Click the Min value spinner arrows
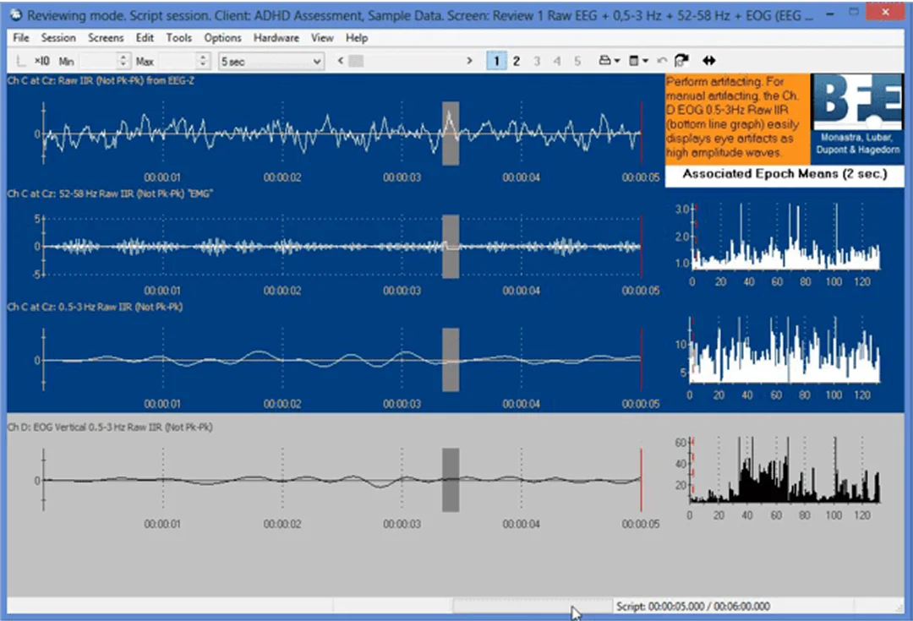The height and width of the screenshot is (621, 913). coord(123,61)
